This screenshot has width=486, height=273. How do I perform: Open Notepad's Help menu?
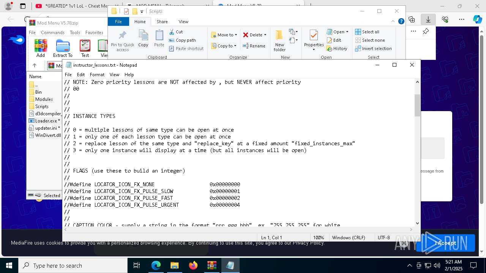pos(129,75)
